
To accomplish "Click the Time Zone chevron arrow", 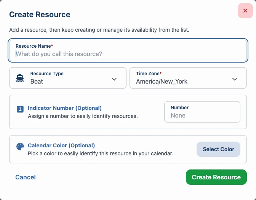I will point(235,79).
